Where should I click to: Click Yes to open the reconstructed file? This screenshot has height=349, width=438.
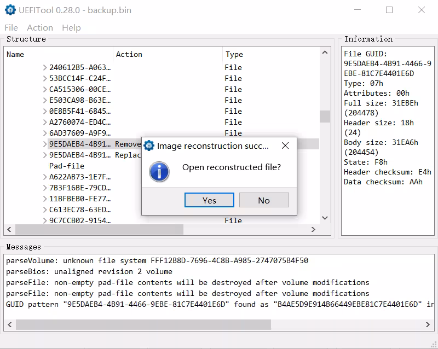tap(209, 200)
